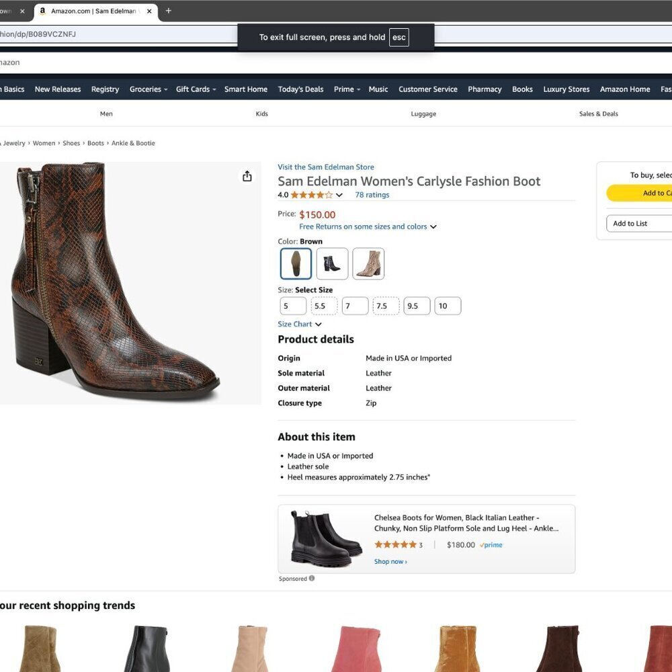Click Shop now on Chelsea Boots ad
Viewport: 672px width, 672px height.
click(x=390, y=561)
